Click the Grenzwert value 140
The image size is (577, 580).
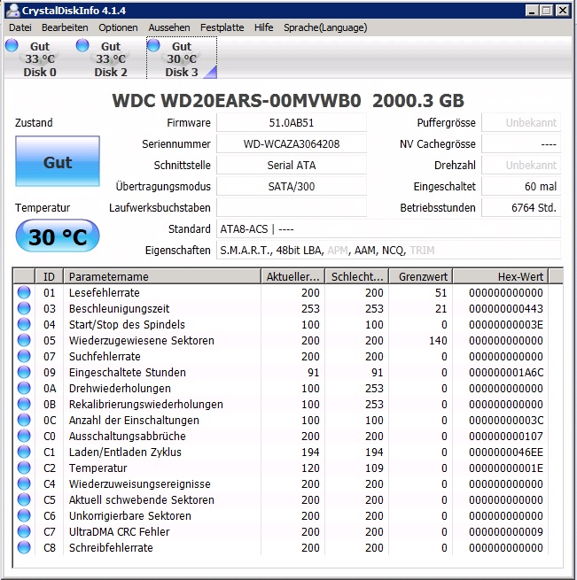point(438,340)
